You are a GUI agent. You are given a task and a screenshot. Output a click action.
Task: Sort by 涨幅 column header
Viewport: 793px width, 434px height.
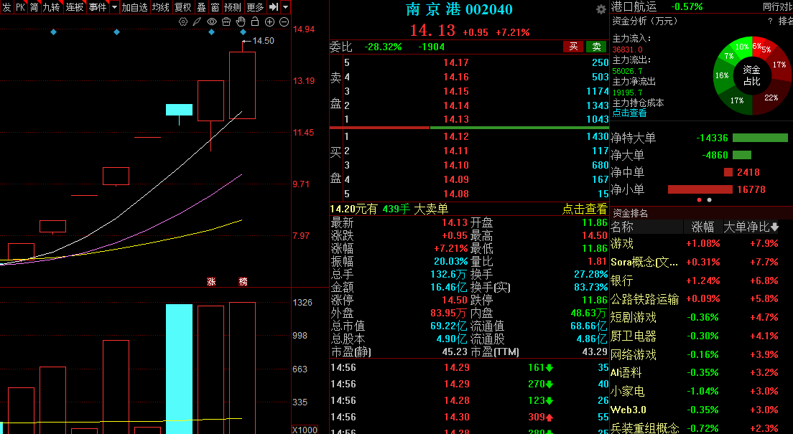coord(702,227)
